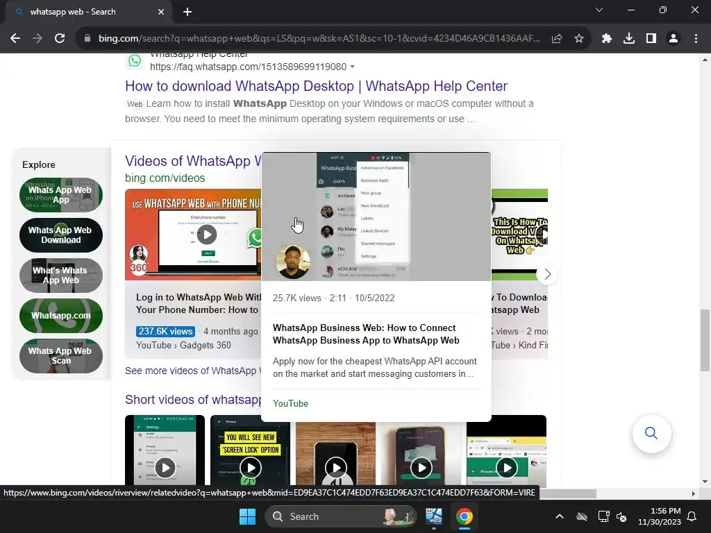Open 'WhatsApp Business Web: How to Connect' title
Screen dimensions: 711x533
[366, 334]
